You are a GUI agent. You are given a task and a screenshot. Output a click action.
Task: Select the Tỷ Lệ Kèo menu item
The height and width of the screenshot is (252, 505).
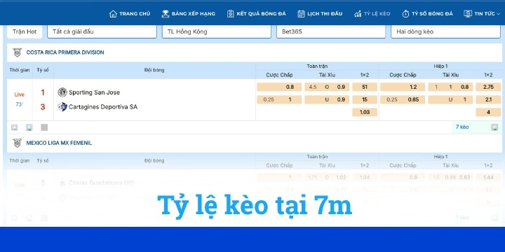point(372,14)
